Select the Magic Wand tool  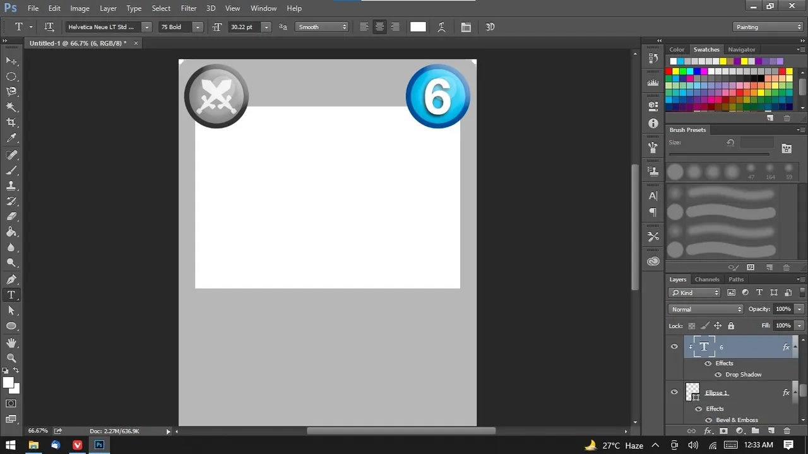click(x=11, y=107)
